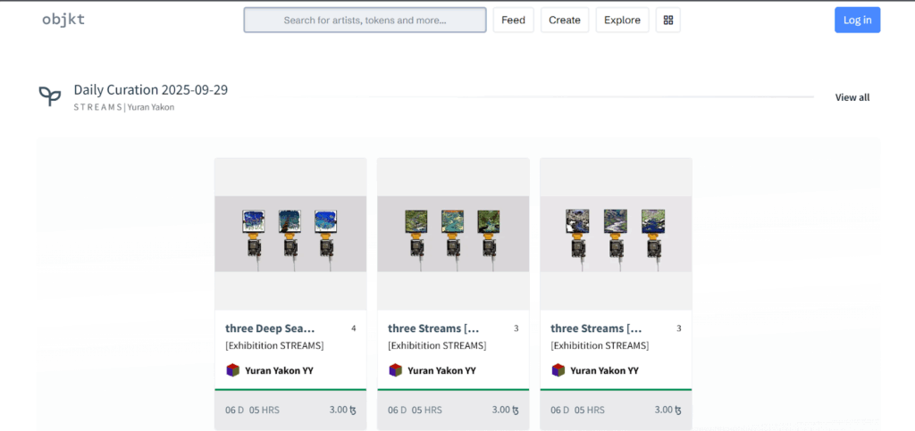Click Yuran Yakon YY name on third card
The image size is (915, 431).
[x=604, y=370]
